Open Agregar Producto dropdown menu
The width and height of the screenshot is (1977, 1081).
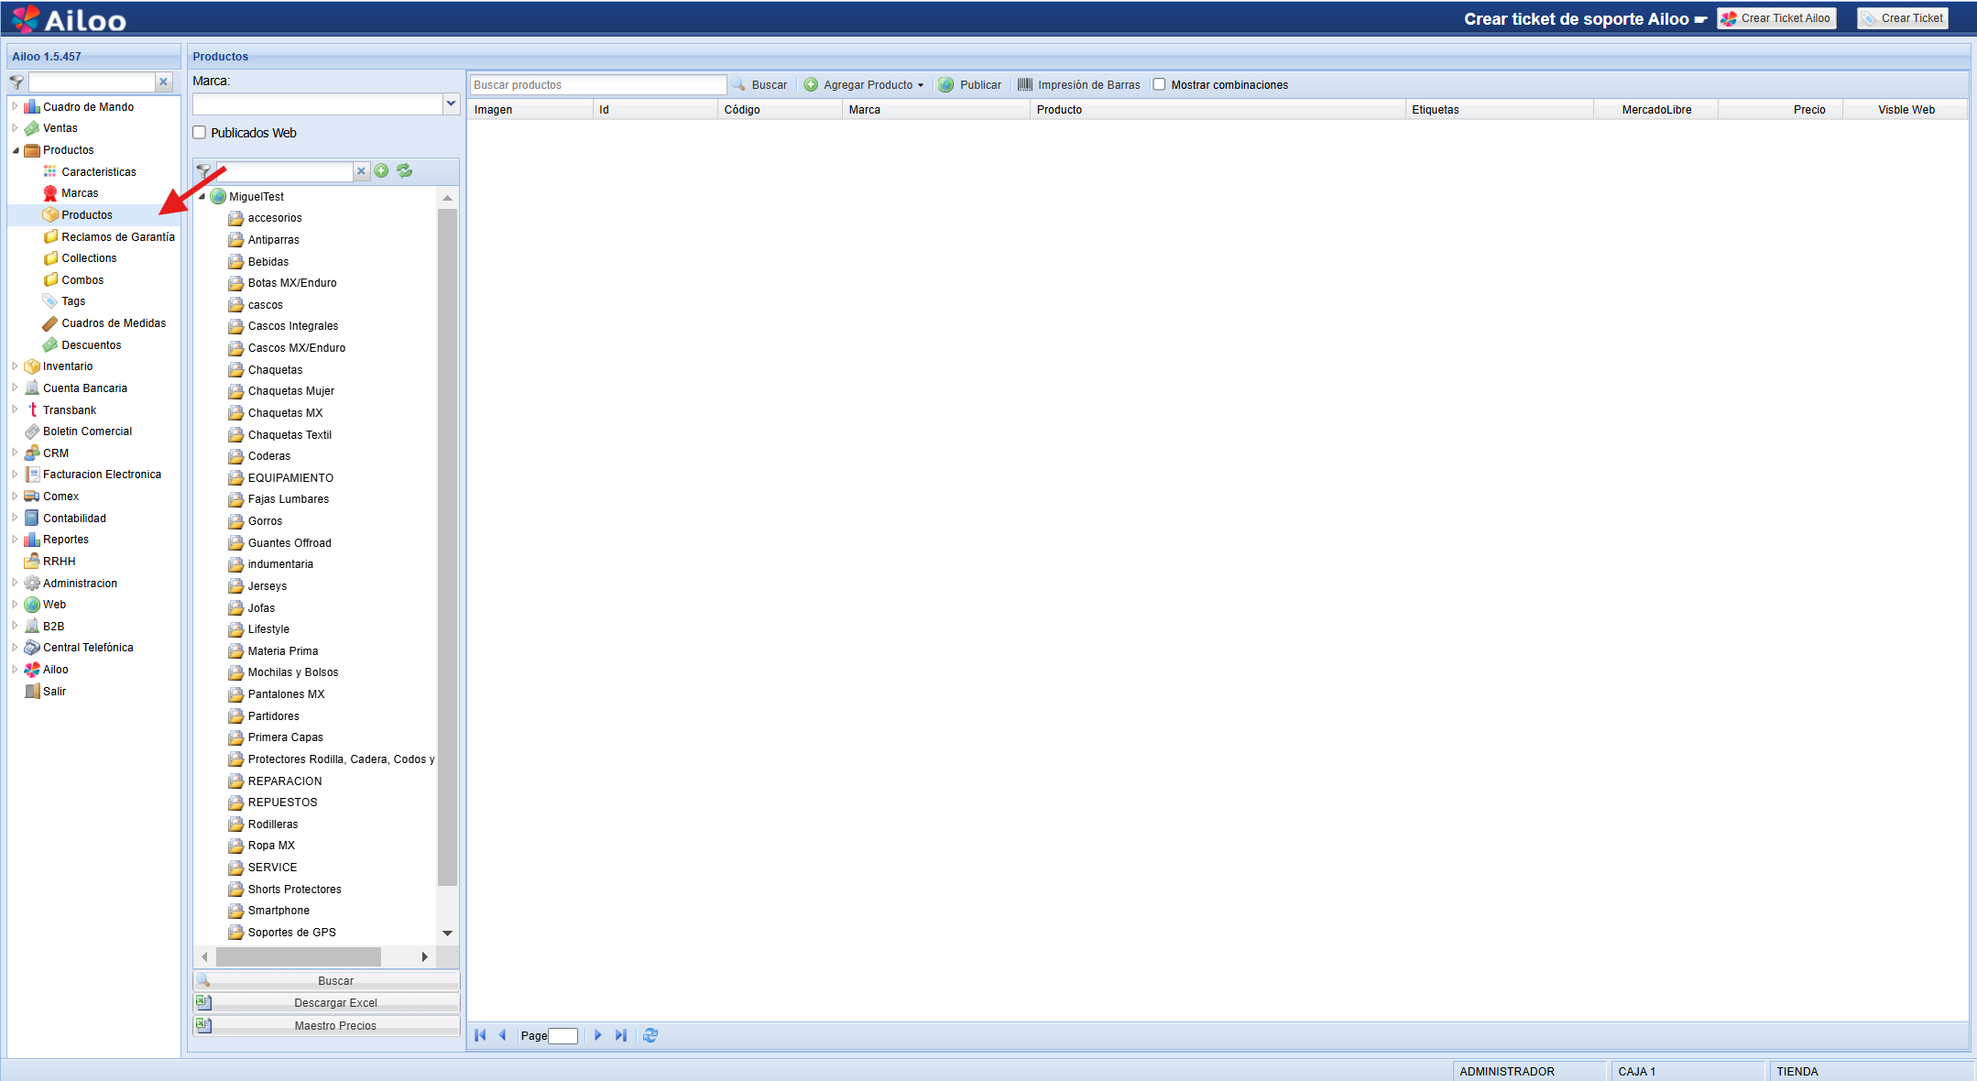[x=921, y=85]
